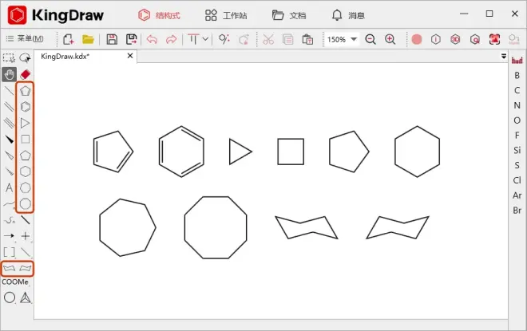Viewport: 527px width, 331px height.
Task: Click the hexagon search icon
Action: 475,39
